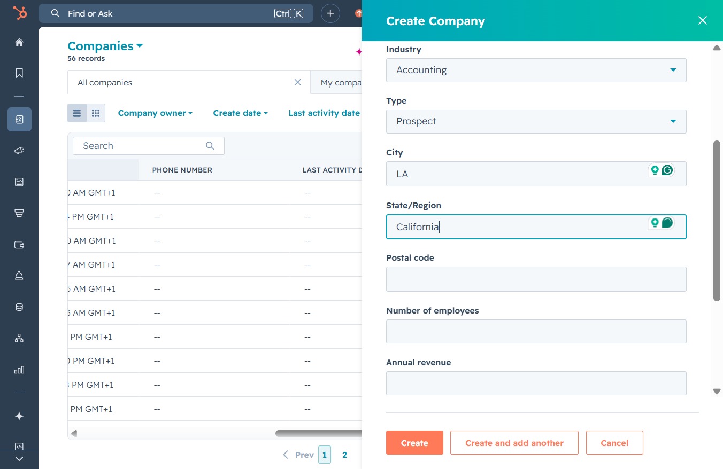The width and height of the screenshot is (723, 469).
Task: Switch to grid board view
Action: (x=96, y=113)
